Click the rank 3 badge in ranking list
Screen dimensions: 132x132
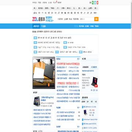[82, 124]
